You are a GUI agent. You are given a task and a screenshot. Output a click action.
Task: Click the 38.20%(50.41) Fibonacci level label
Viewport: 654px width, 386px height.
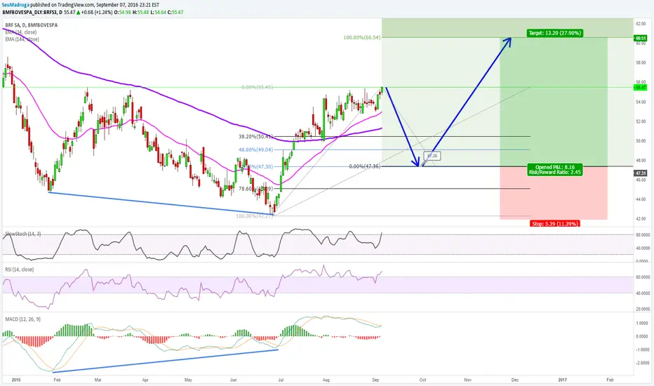255,136
